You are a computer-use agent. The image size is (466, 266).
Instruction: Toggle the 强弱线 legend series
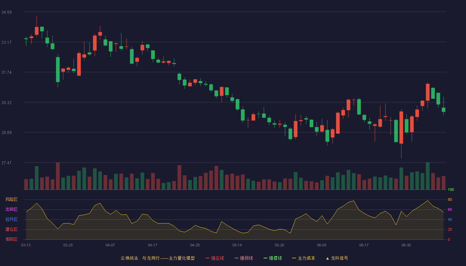point(244,258)
